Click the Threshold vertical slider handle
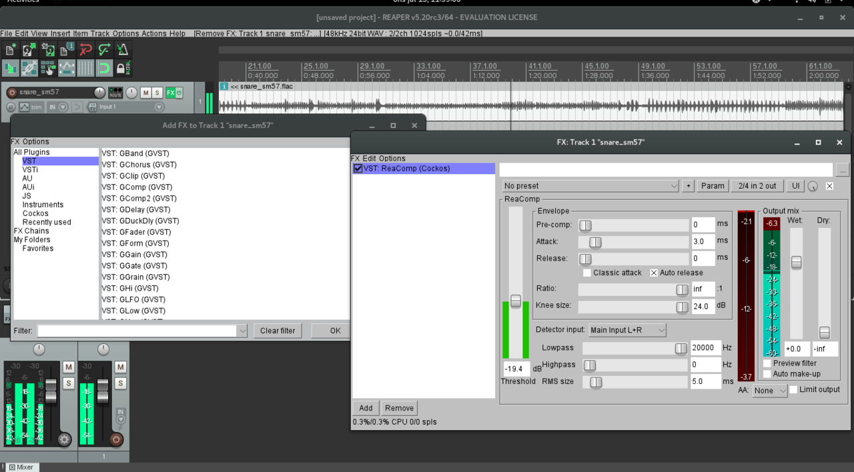This screenshot has width=854, height=472. [516, 301]
